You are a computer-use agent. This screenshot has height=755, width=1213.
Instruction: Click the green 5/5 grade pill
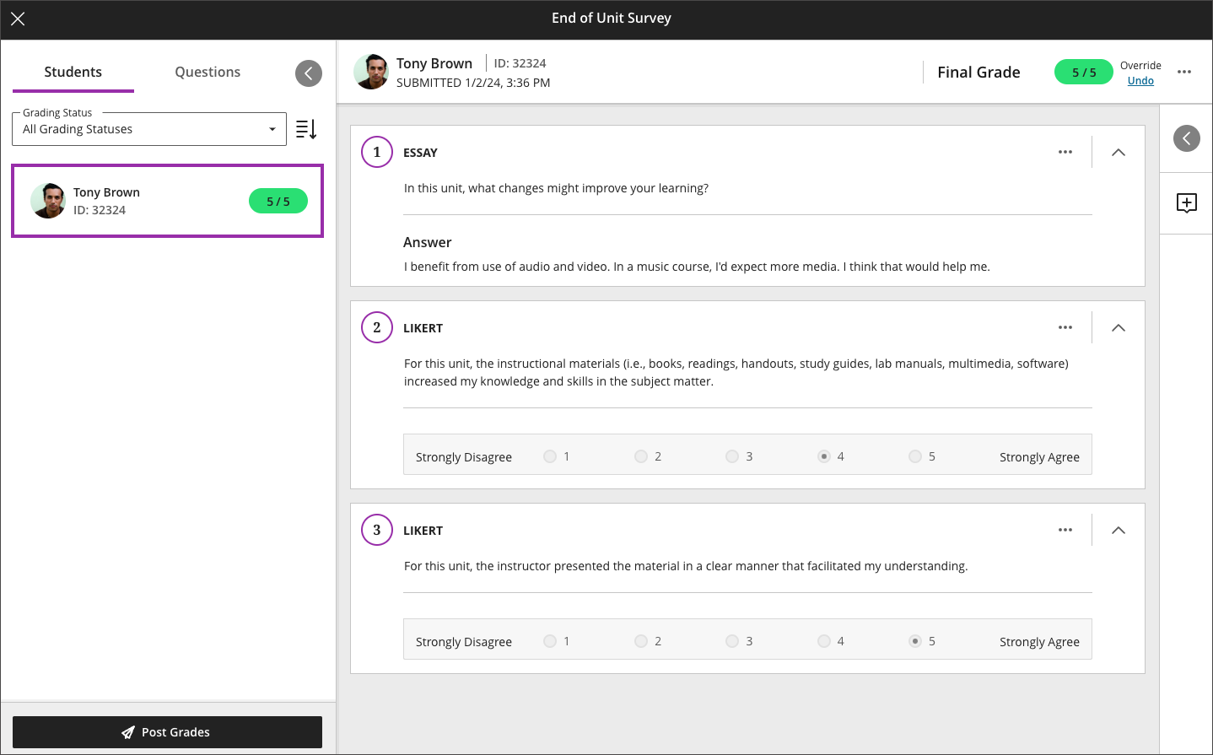click(1083, 72)
